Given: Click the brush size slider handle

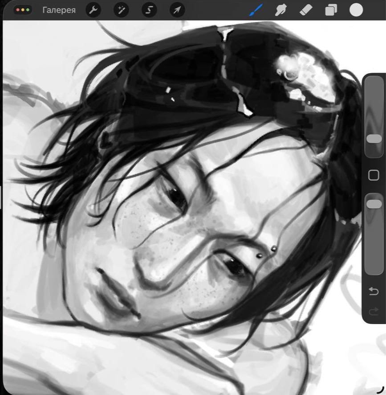Looking at the screenshot, I should click(374, 139).
